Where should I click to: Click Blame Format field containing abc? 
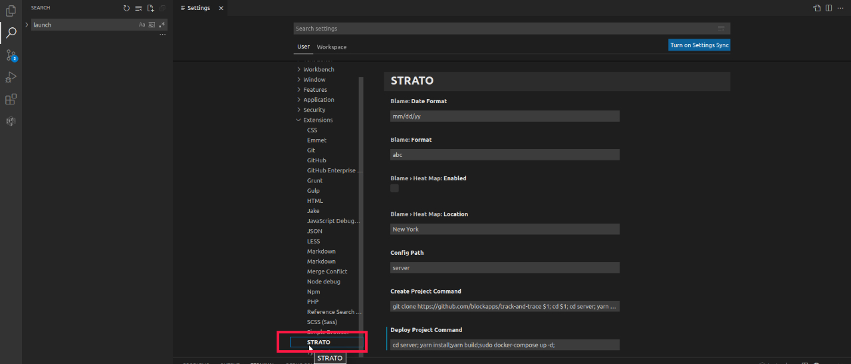point(505,154)
